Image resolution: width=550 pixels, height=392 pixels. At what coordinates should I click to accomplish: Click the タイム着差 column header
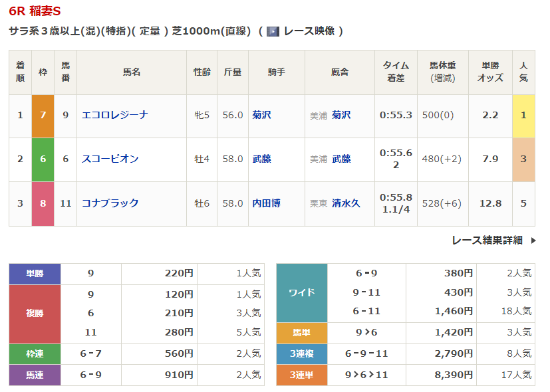pyautogui.click(x=396, y=72)
